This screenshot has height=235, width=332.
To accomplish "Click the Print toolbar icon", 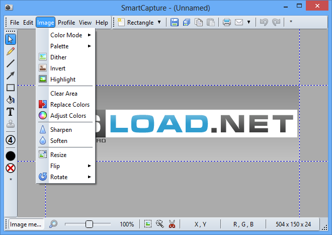I will coord(227,22).
